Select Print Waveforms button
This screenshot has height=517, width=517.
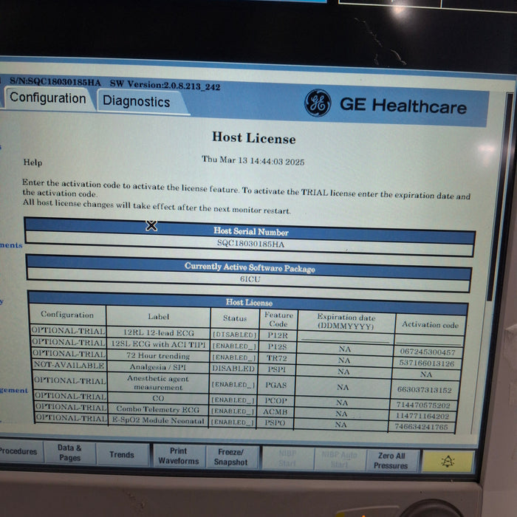tap(179, 456)
